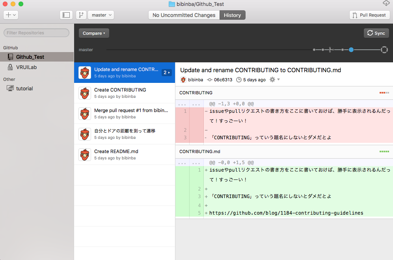This screenshot has width=393, height=260.
Task: Toggle the repository sidebar panel
Action: coord(66,15)
